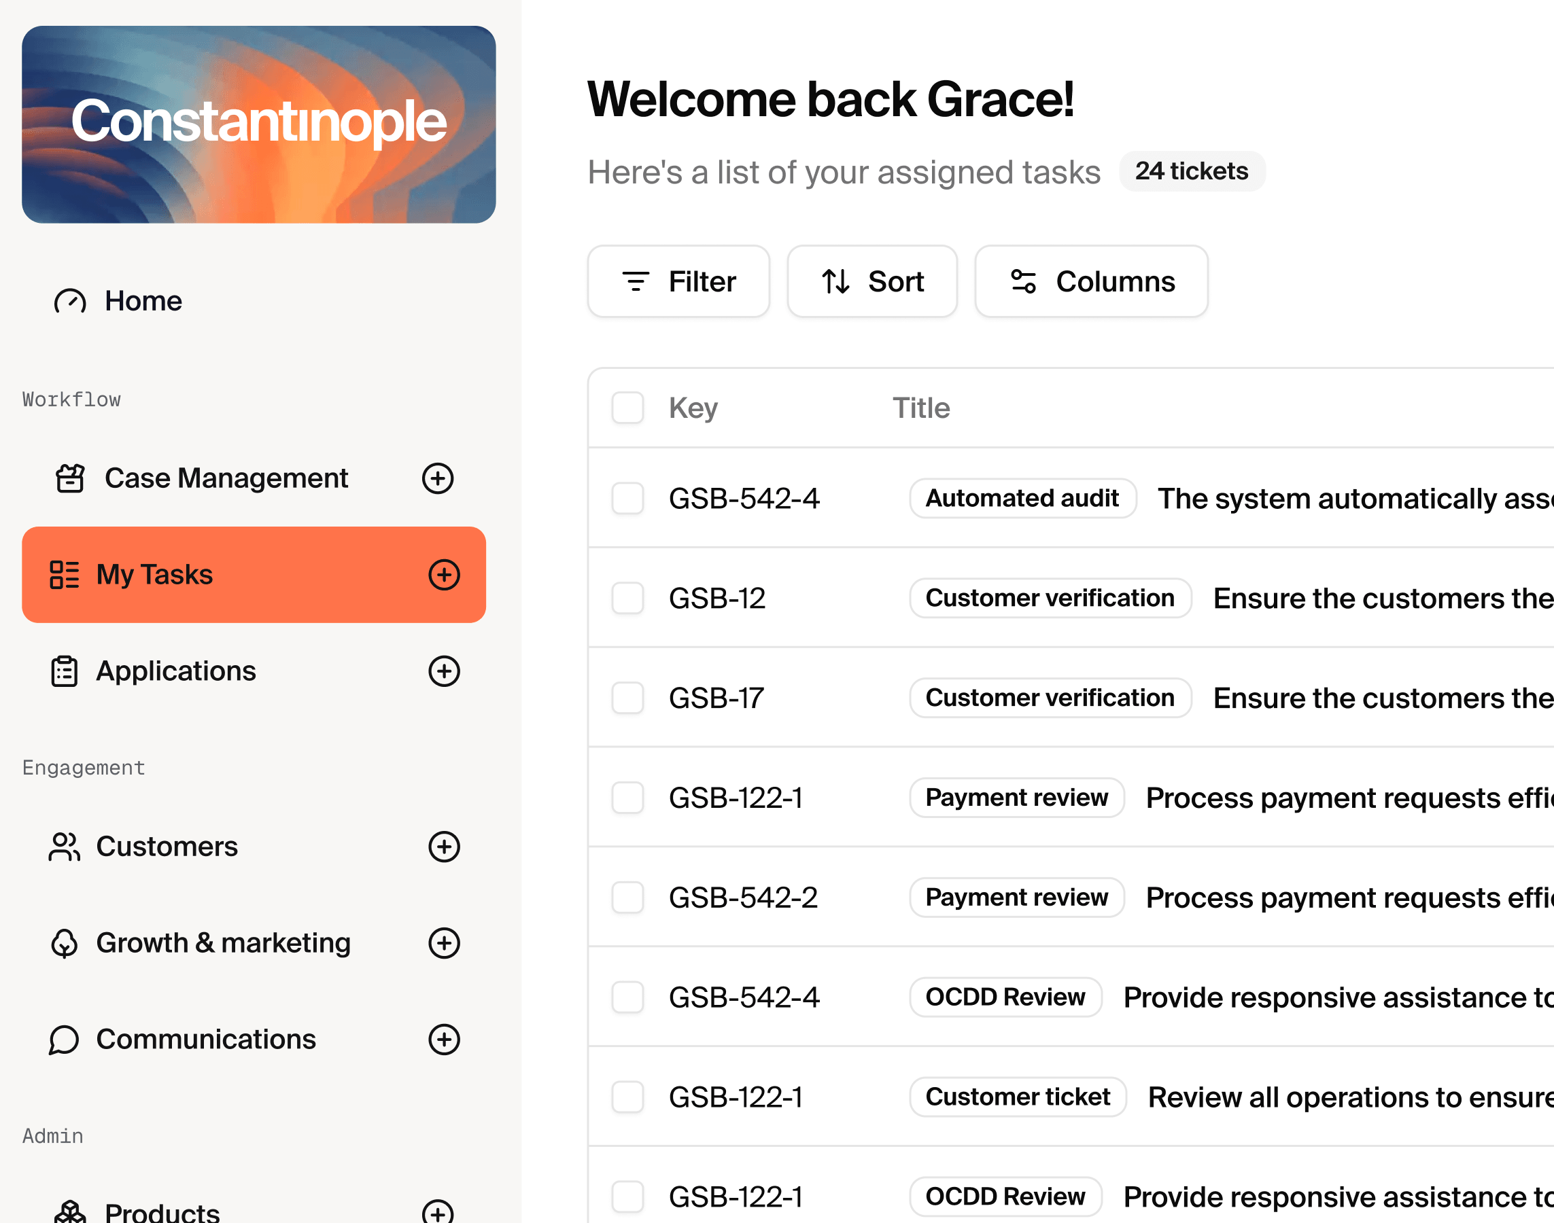Click the My Tasks list icon
Viewport: 1554px width, 1223px height.
[x=65, y=575]
